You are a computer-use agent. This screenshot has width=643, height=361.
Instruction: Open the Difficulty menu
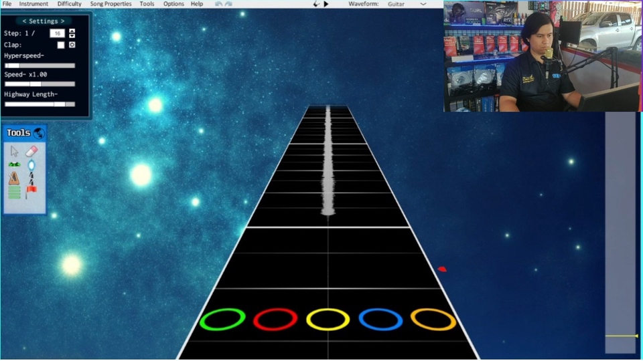[69, 4]
